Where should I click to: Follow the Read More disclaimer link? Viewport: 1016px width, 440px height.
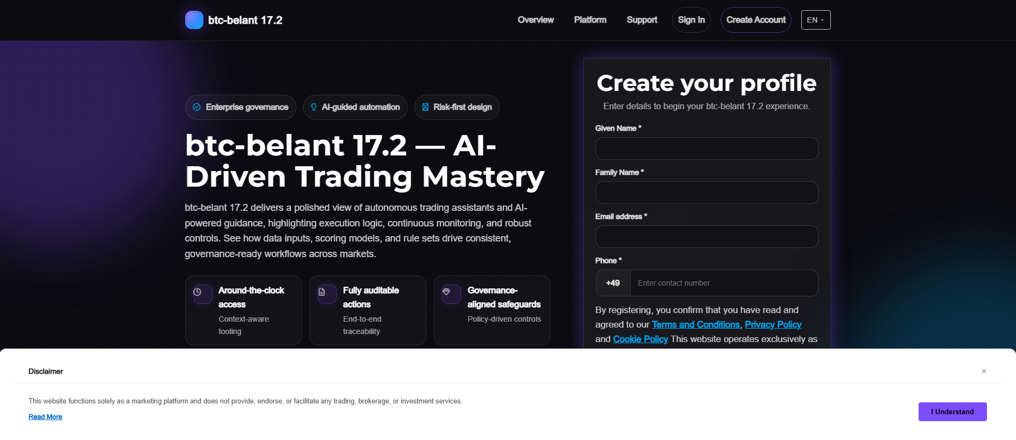click(x=45, y=417)
